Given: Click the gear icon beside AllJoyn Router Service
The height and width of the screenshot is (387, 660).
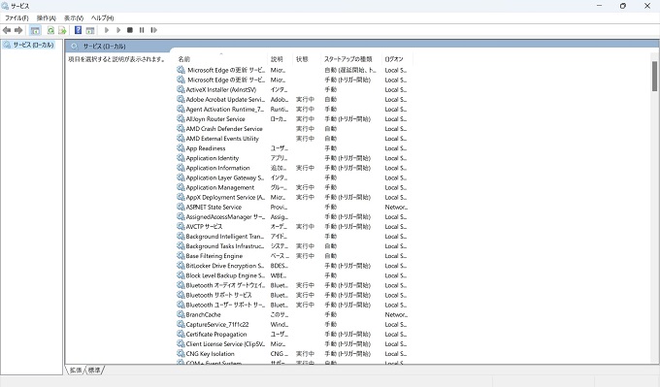Looking at the screenshot, I should (x=181, y=119).
